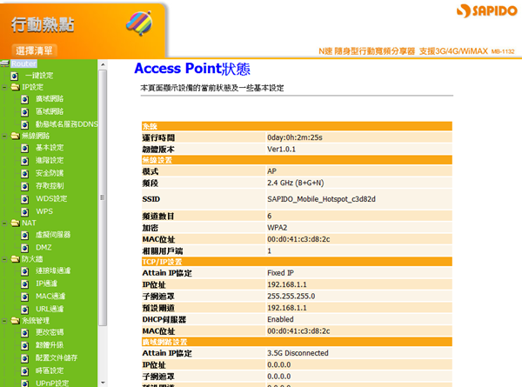Collapse the 防火牆 tree branch

(4, 259)
